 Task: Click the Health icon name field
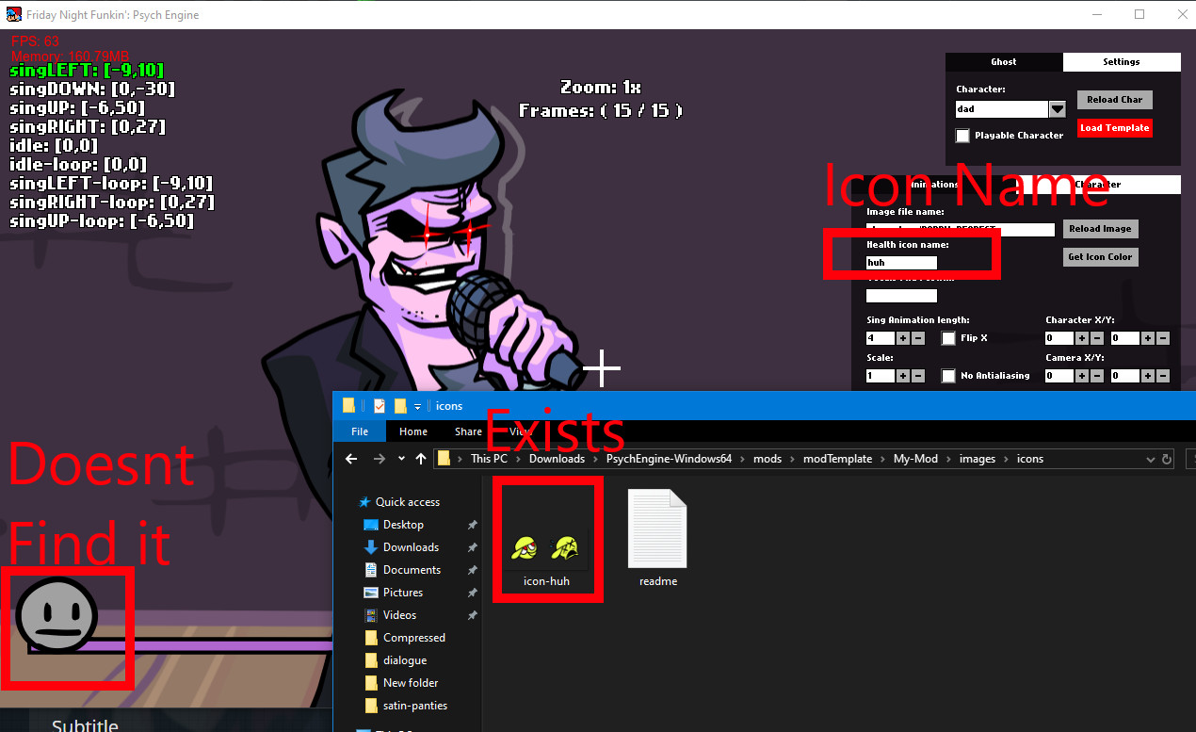(901, 263)
